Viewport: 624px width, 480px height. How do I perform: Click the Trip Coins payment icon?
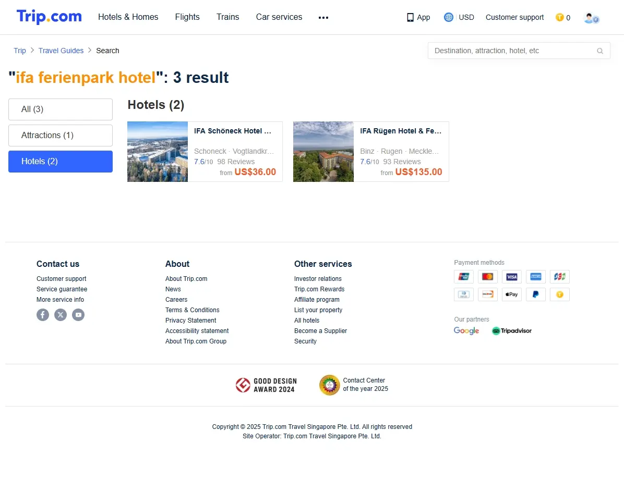coord(559,294)
